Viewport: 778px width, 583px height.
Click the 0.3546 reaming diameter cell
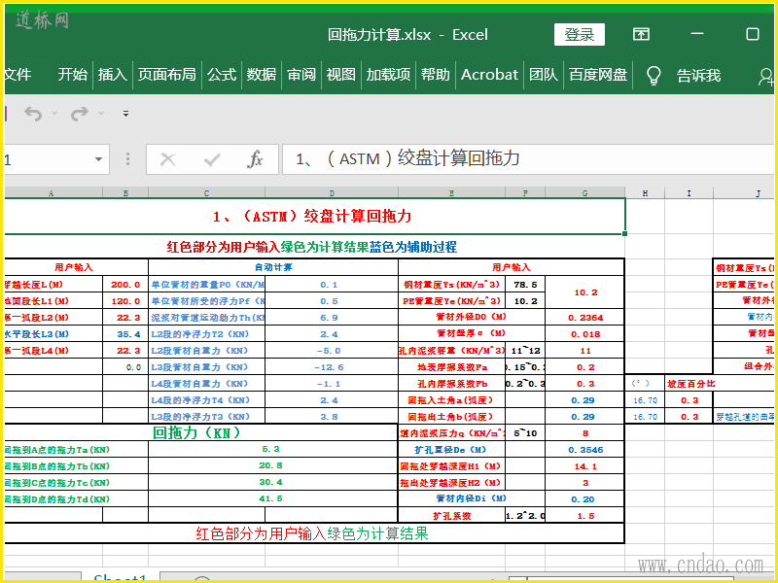585,450
